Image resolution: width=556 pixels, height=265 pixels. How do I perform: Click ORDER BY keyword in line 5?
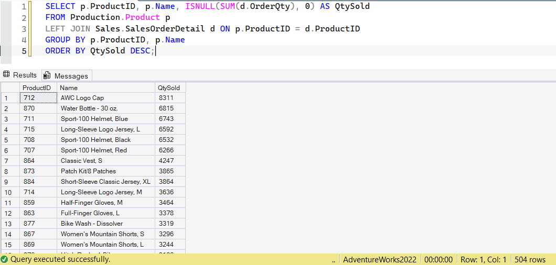point(66,51)
